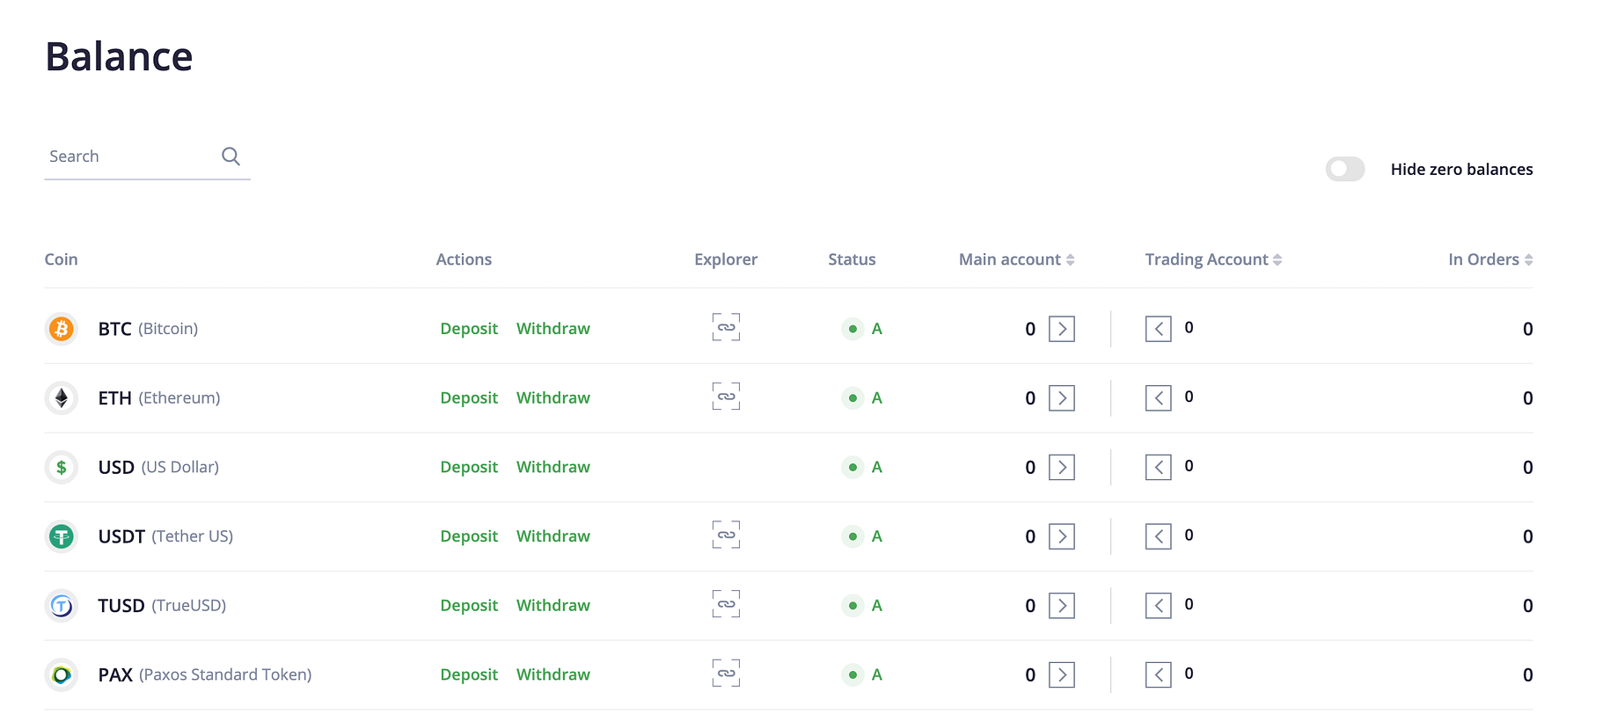Screen dimensions: 1617x714
Task: Select the 'BTC (Bitcoin)' coin name
Action: tap(148, 329)
